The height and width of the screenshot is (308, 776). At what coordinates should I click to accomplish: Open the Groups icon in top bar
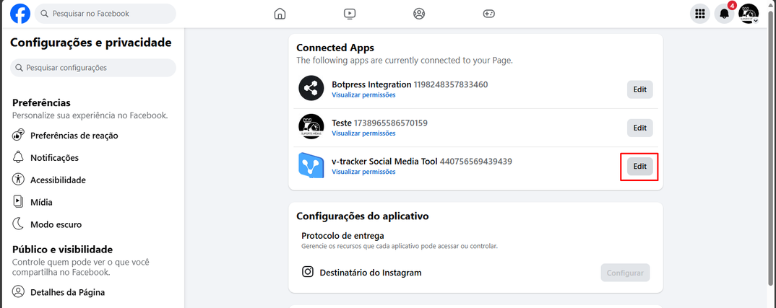(x=419, y=14)
